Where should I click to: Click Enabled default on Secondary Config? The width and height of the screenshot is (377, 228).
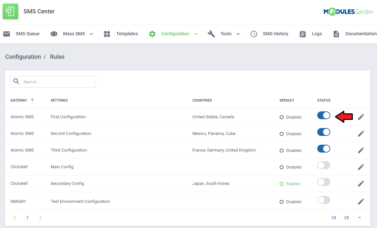(290, 184)
